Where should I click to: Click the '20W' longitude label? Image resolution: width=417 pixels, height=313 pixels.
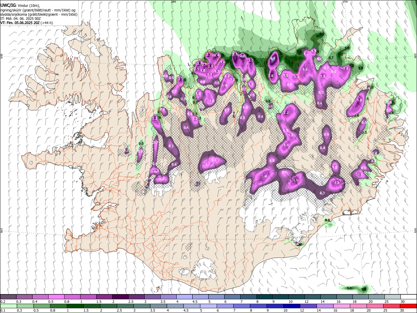pos(173,2)
